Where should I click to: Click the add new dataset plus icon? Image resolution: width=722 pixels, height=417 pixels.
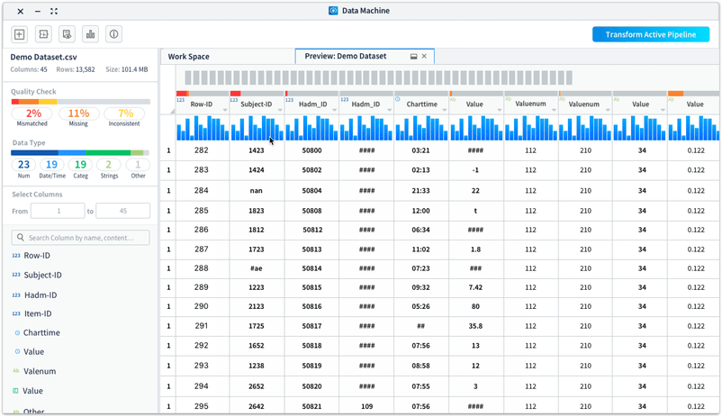pos(19,34)
